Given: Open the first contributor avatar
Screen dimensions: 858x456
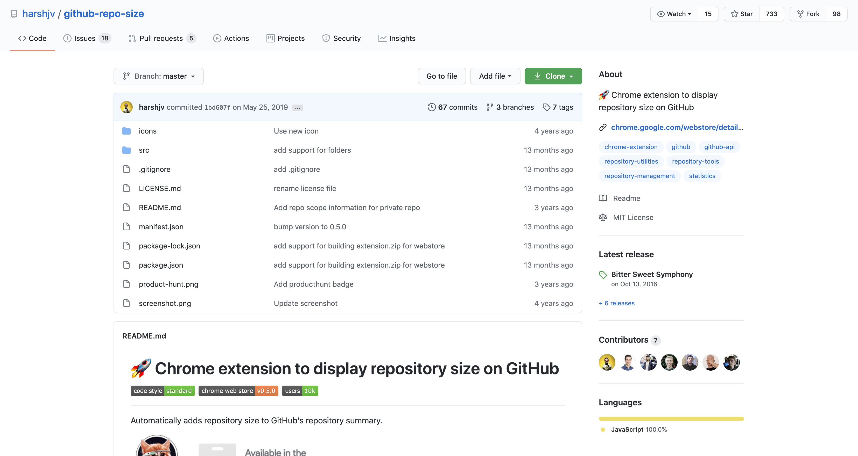Looking at the screenshot, I should (607, 363).
